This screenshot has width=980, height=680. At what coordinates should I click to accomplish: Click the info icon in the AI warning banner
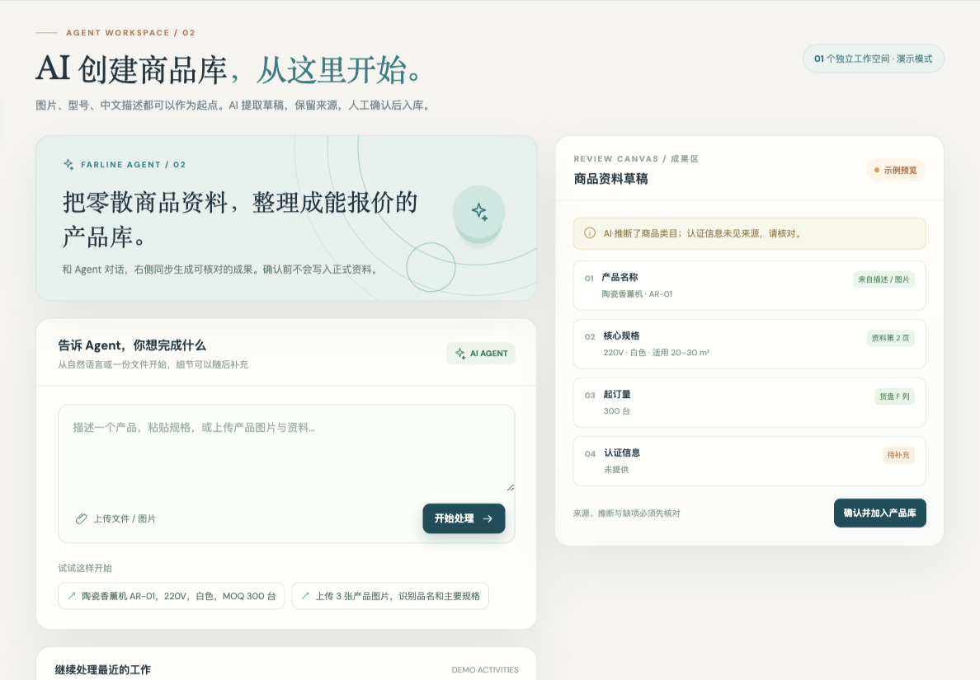pyautogui.click(x=589, y=233)
